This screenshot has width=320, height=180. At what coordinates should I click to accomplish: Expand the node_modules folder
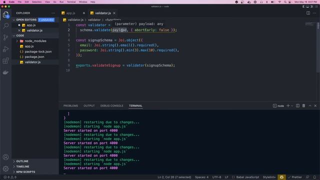(x=17, y=41)
